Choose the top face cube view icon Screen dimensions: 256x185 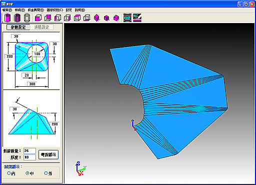click(77, 18)
